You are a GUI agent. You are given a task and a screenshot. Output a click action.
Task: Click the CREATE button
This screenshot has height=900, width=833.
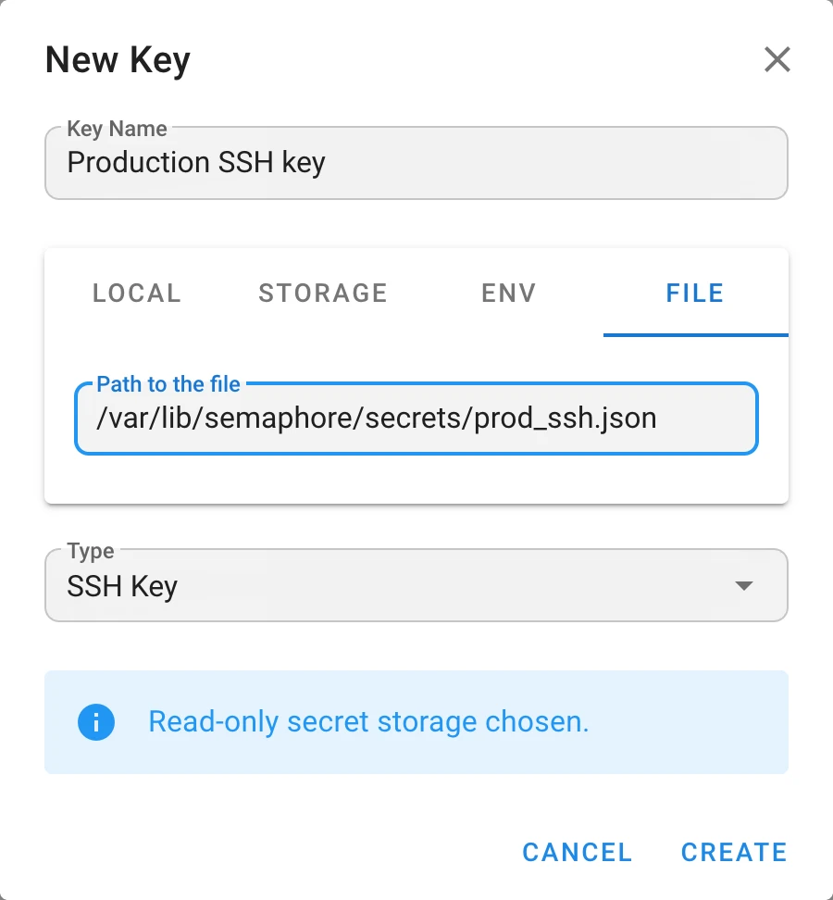click(x=734, y=853)
